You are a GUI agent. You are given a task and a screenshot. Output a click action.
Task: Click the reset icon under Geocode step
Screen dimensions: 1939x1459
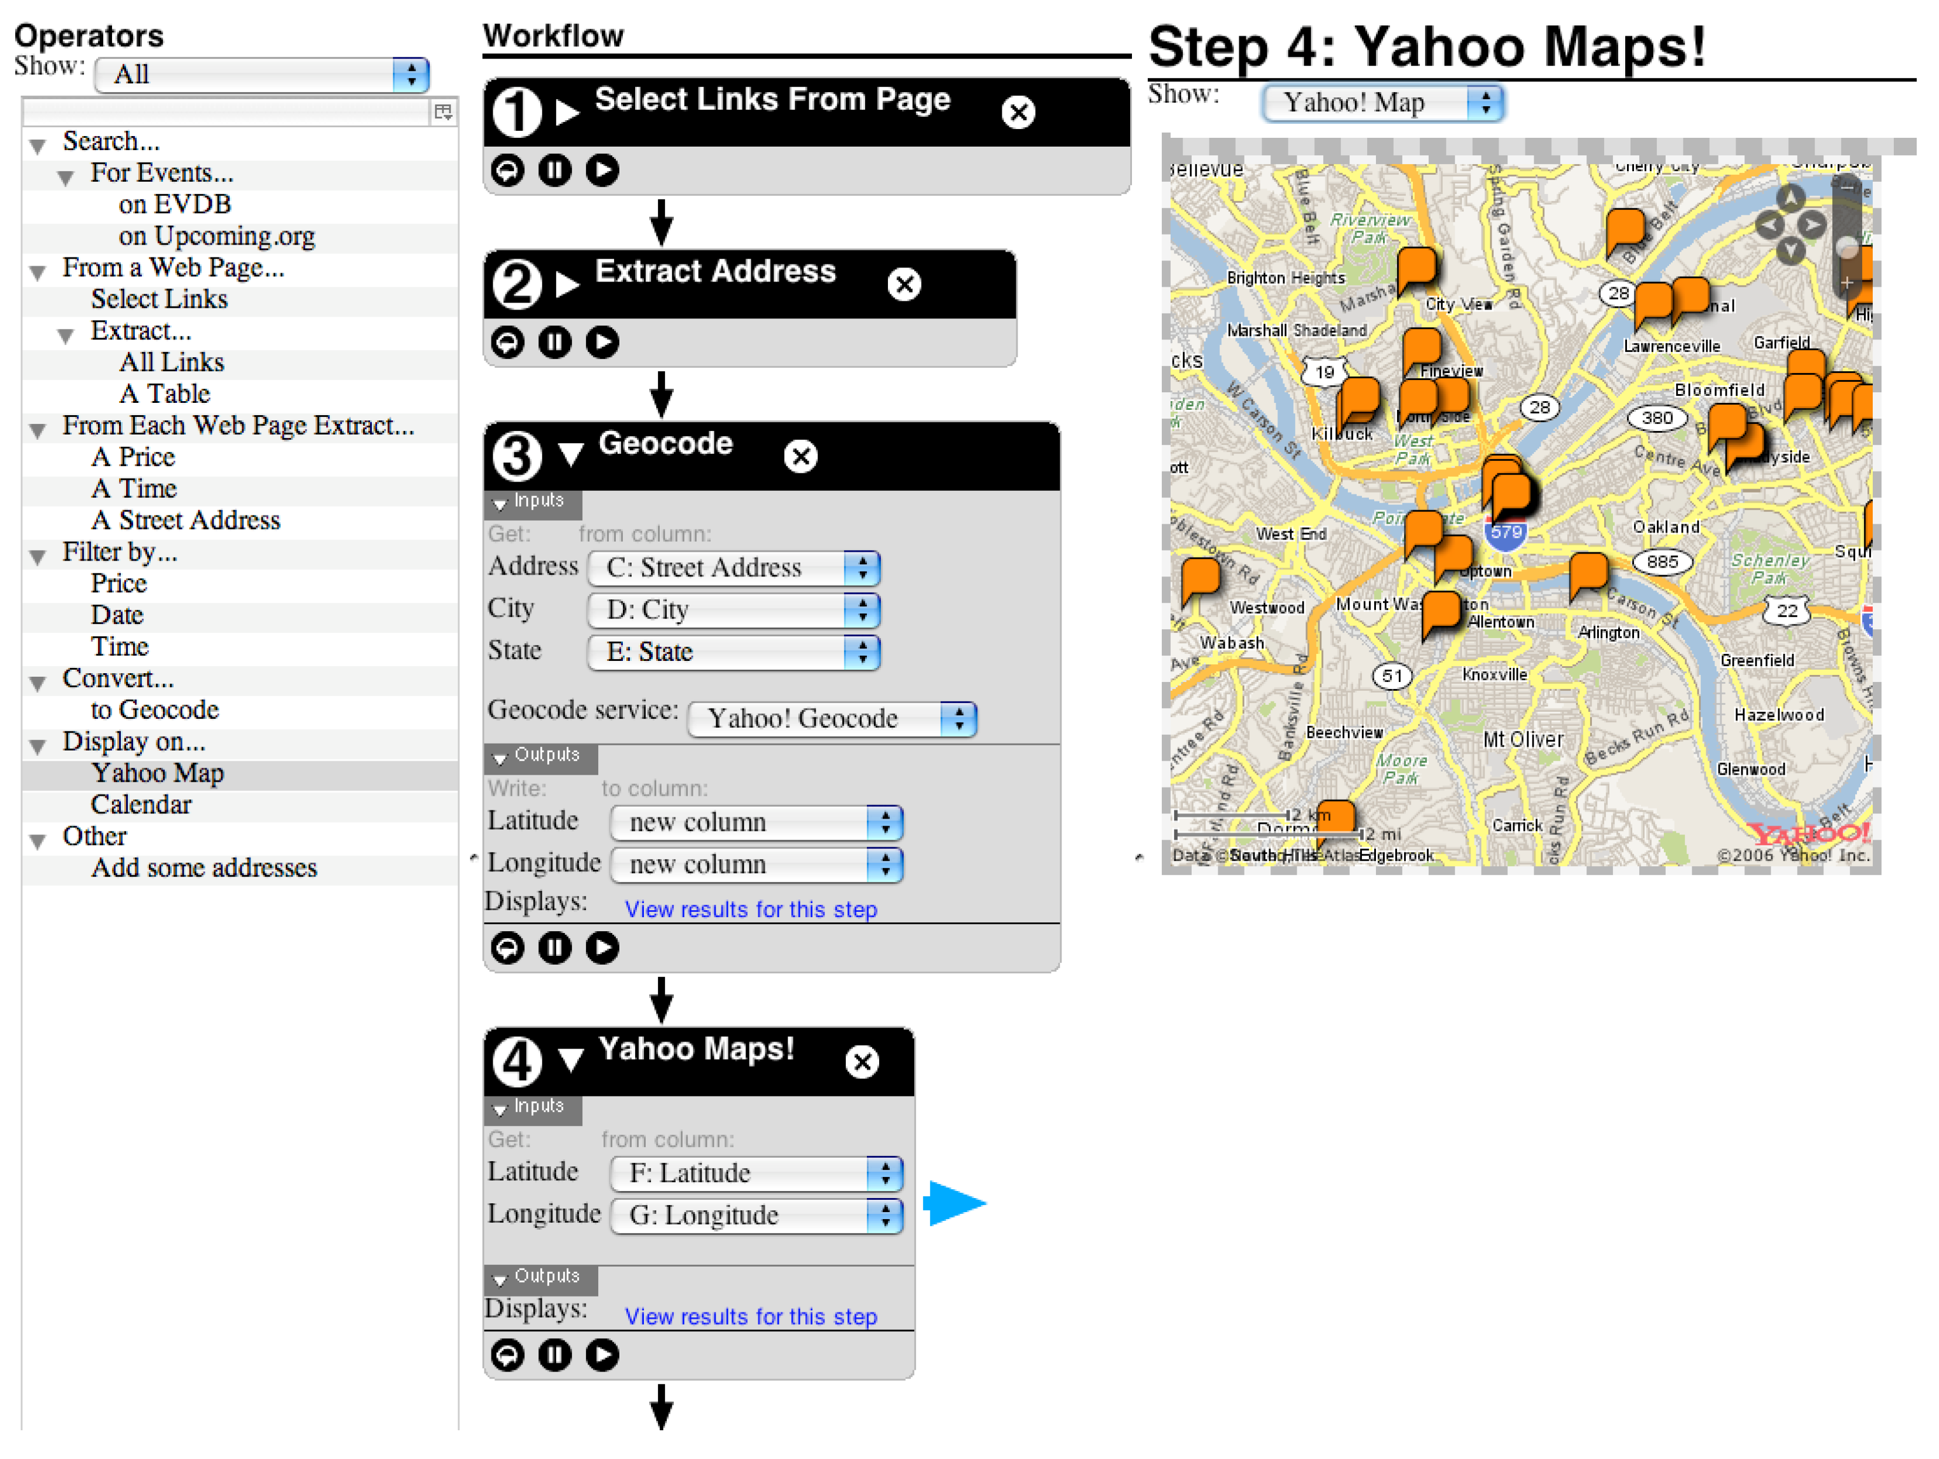(507, 948)
